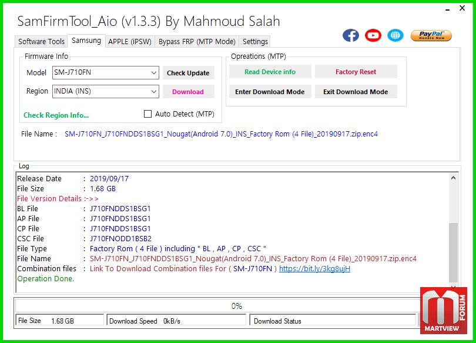Screen dimensions: 476x343
Task: Click the red File Version Details line
Action: 58,199
